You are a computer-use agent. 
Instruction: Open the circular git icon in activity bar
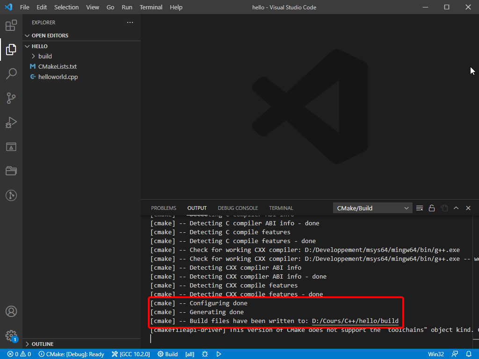tap(11, 195)
